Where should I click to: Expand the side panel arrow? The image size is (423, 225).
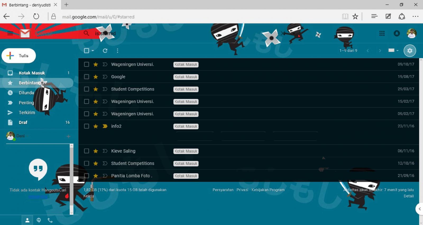tap(419, 209)
